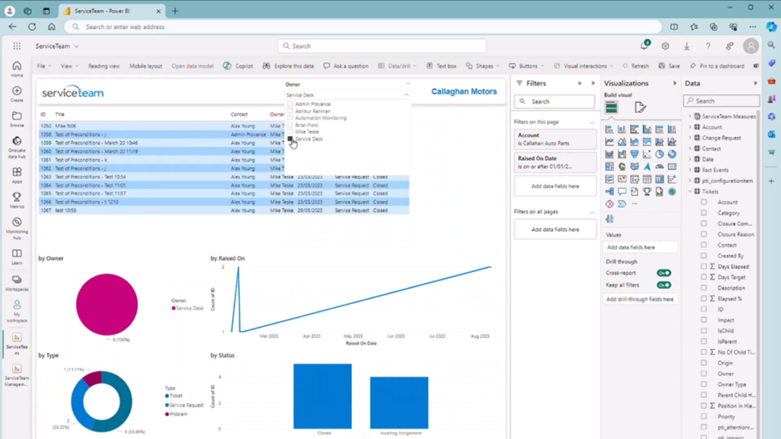Collapse the Filters pane
Image resolution: width=781 pixels, height=439 pixels.
(593, 83)
